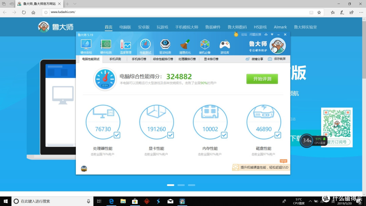Click the round badge icon at Ludashi window bottom-left
The image size is (366, 206).
click(84, 168)
